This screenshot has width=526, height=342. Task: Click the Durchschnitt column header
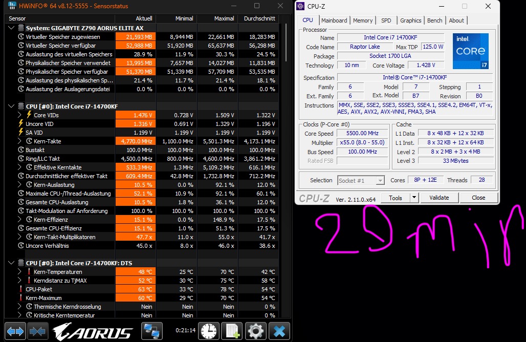coord(258,18)
